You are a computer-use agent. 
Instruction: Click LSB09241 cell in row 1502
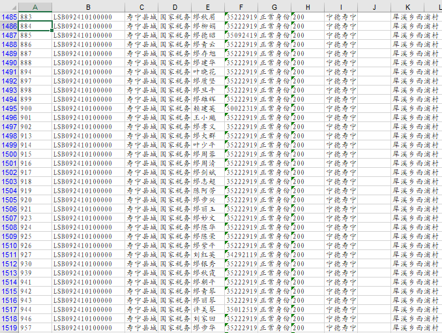(88, 172)
